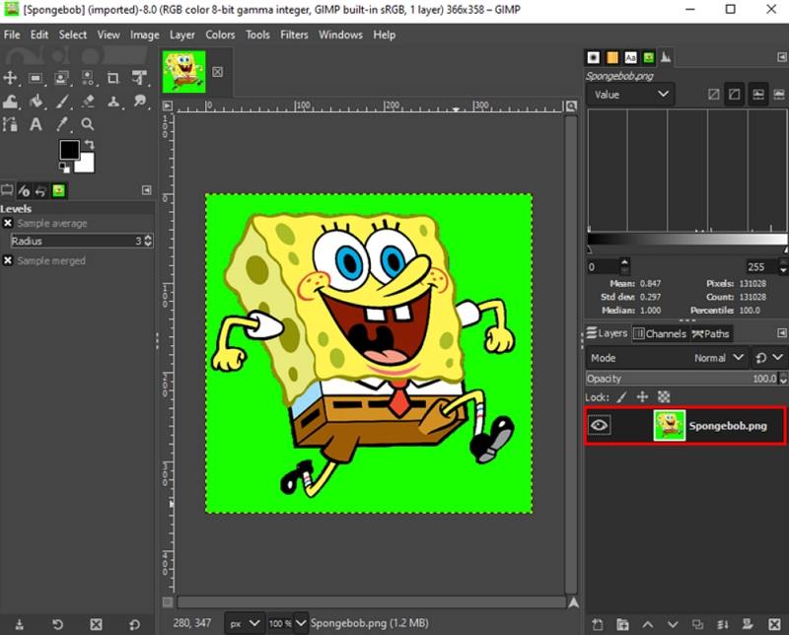This screenshot has width=789, height=635.
Task: Toggle lock alpha channel
Action: tap(664, 397)
